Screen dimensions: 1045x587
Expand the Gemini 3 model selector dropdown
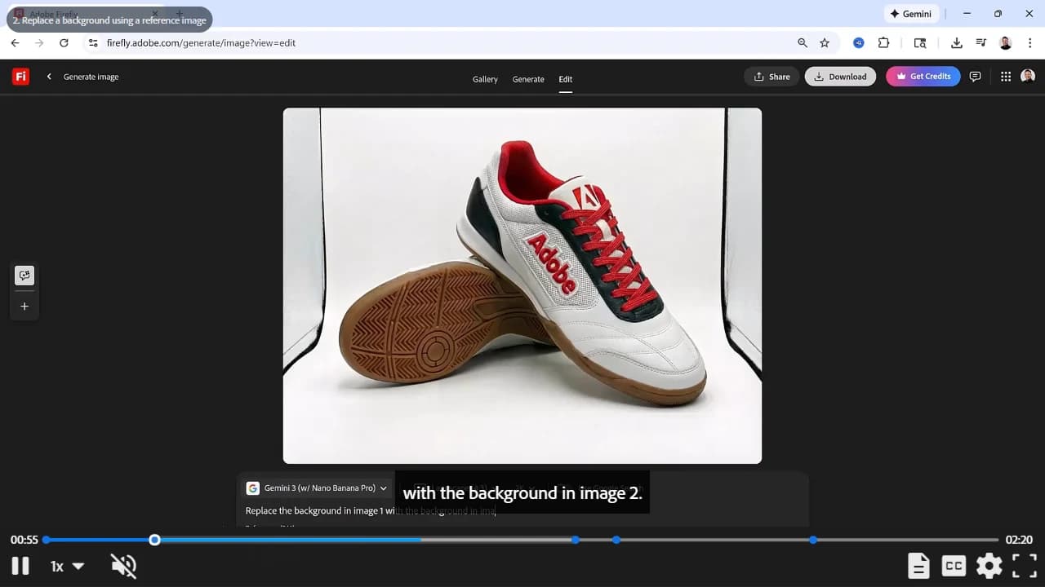point(317,488)
